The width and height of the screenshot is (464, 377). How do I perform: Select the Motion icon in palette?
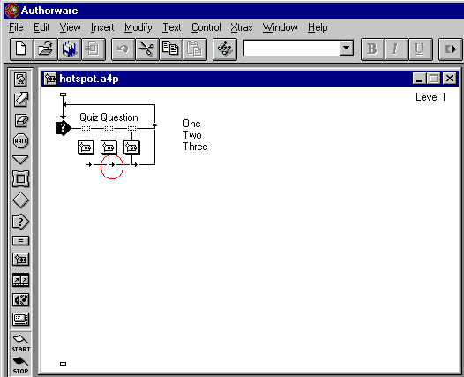20,100
